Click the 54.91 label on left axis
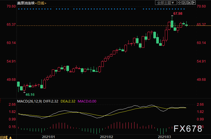This screenshot has width=211, height=139. (x=11, y=61)
